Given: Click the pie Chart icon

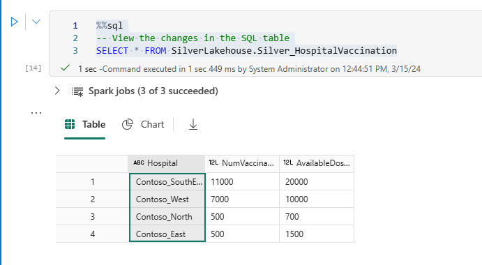Looking at the screenshot, I should pos(128,125).
